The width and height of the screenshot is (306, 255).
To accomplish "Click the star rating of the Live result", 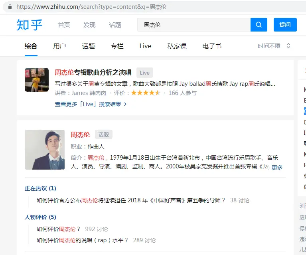I will (146, 93).
